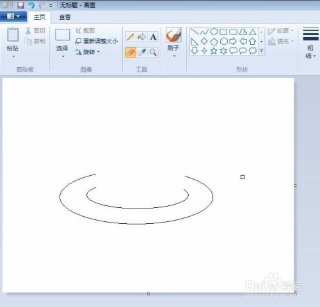Choose the Oval callout shape

point(243,51)
